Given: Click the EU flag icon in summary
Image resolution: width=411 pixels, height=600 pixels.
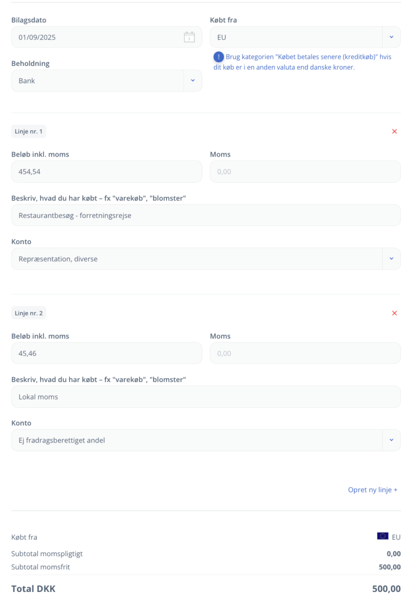Looking at the screenshot, I should pyautogui.click(x=382, y=536).
